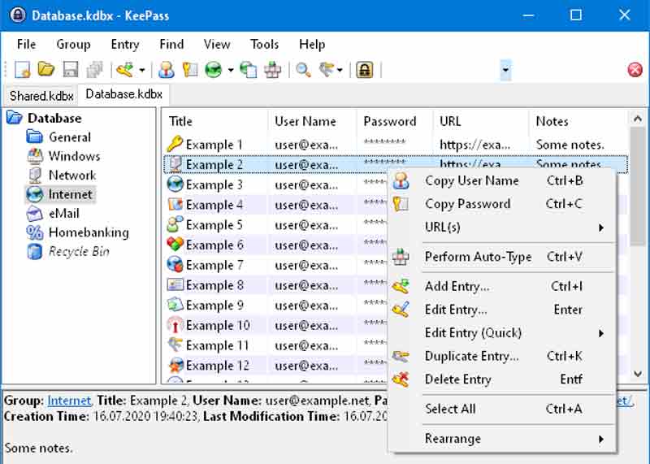Viewport: 650px width, 464px height.
Task: Click the entry list scroll down arrow
Action: tap(637, 374)
